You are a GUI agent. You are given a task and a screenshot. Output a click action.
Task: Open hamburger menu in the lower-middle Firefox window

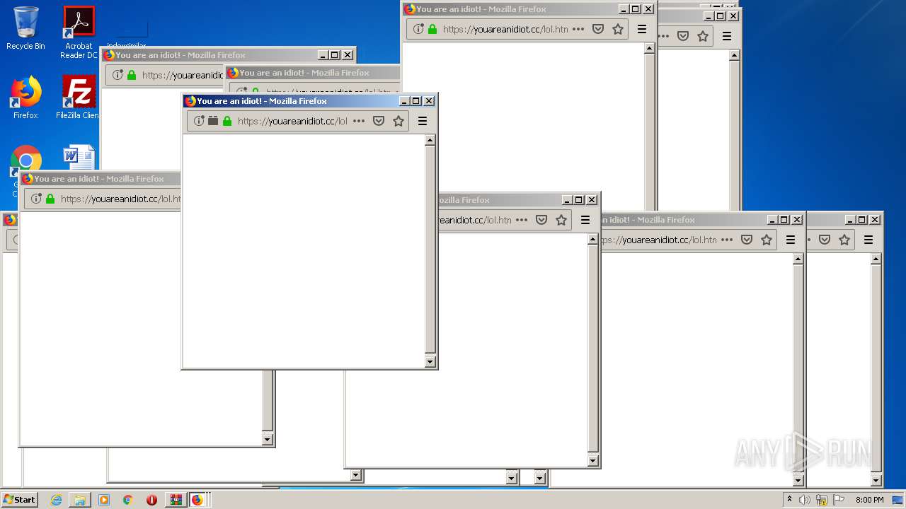[585, 220]
